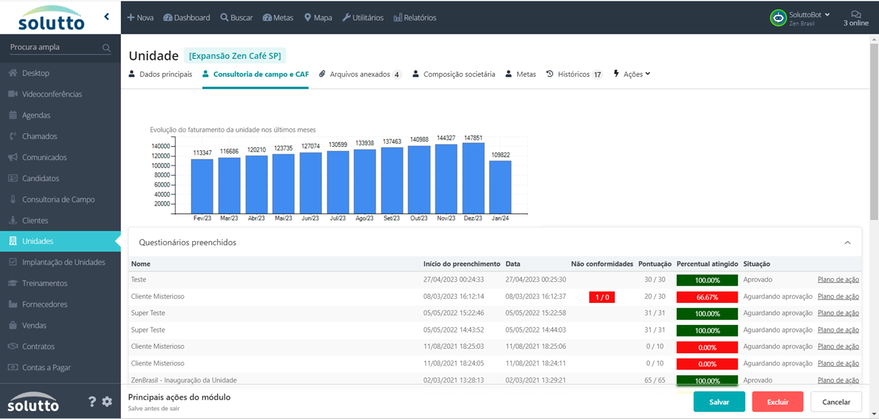Open settings with the gear icon
Screen dimensions: 879x419
click(x=107, y=402)
